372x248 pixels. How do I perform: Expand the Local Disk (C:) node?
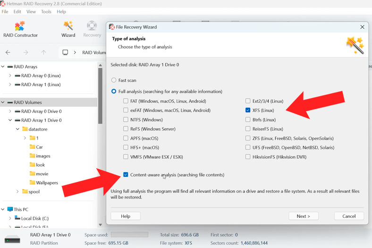click(10, 218)
